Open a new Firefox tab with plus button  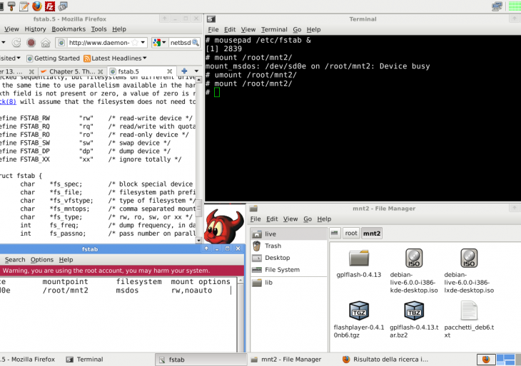tap(184, 71)
